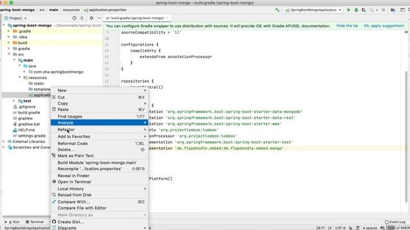Click Ok, apply suggestion! link

coord(384,26)
